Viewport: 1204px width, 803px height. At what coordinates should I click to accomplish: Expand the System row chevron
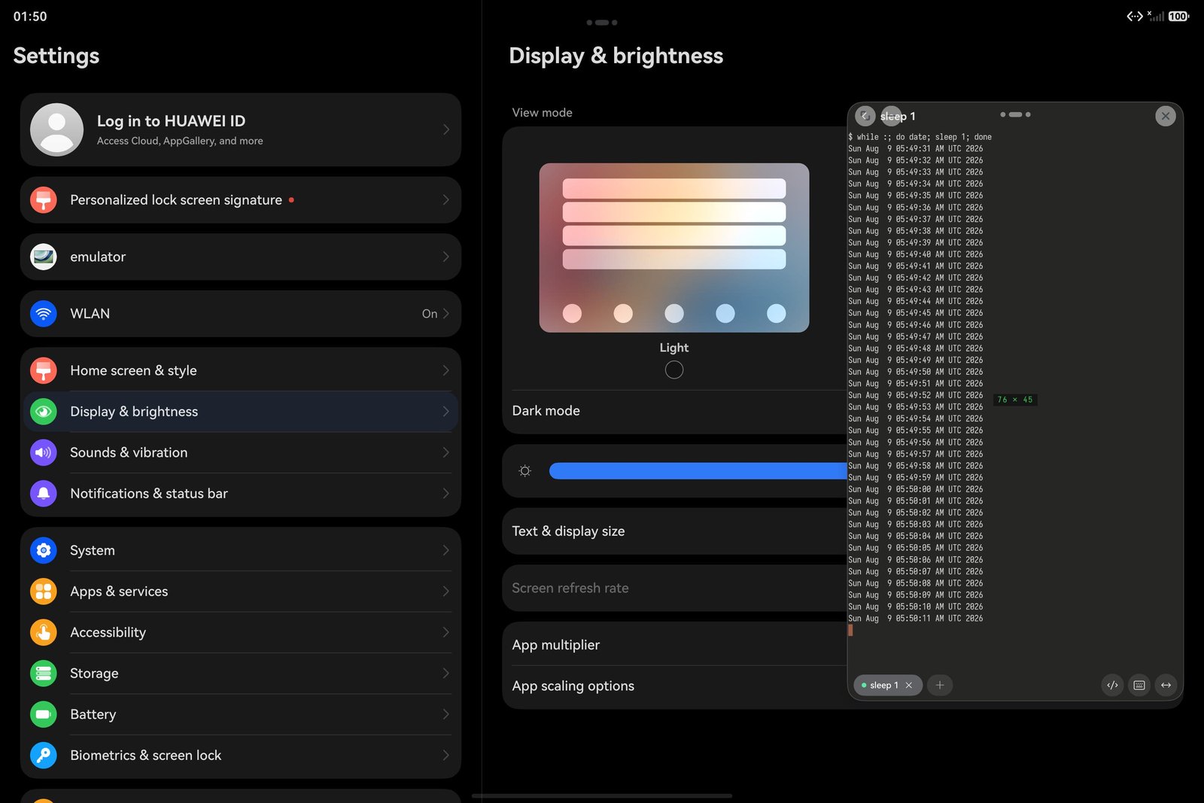tap(445, 550)
